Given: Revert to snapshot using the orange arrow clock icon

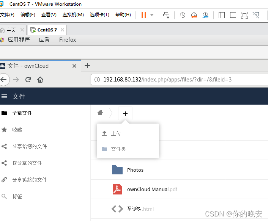Looking at the screenshot, I should [194, 15].
